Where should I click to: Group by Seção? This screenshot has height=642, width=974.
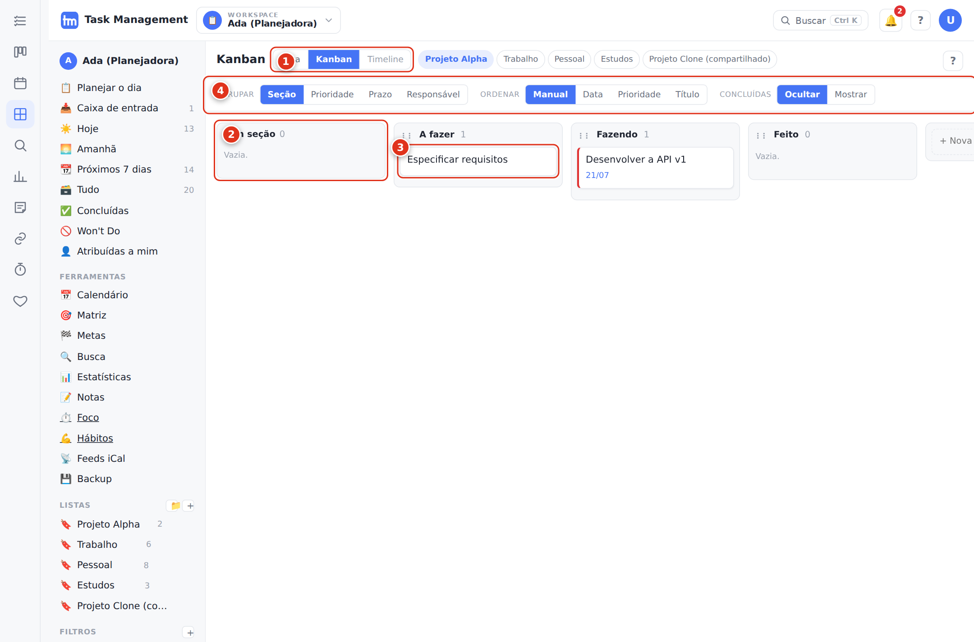tap(282, 95)
